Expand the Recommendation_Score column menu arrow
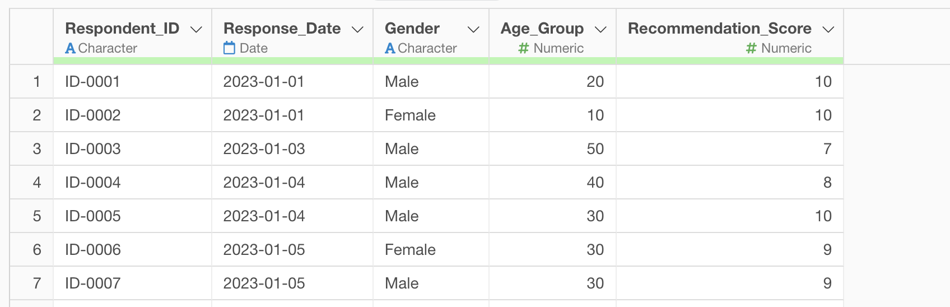 point(828,30)
